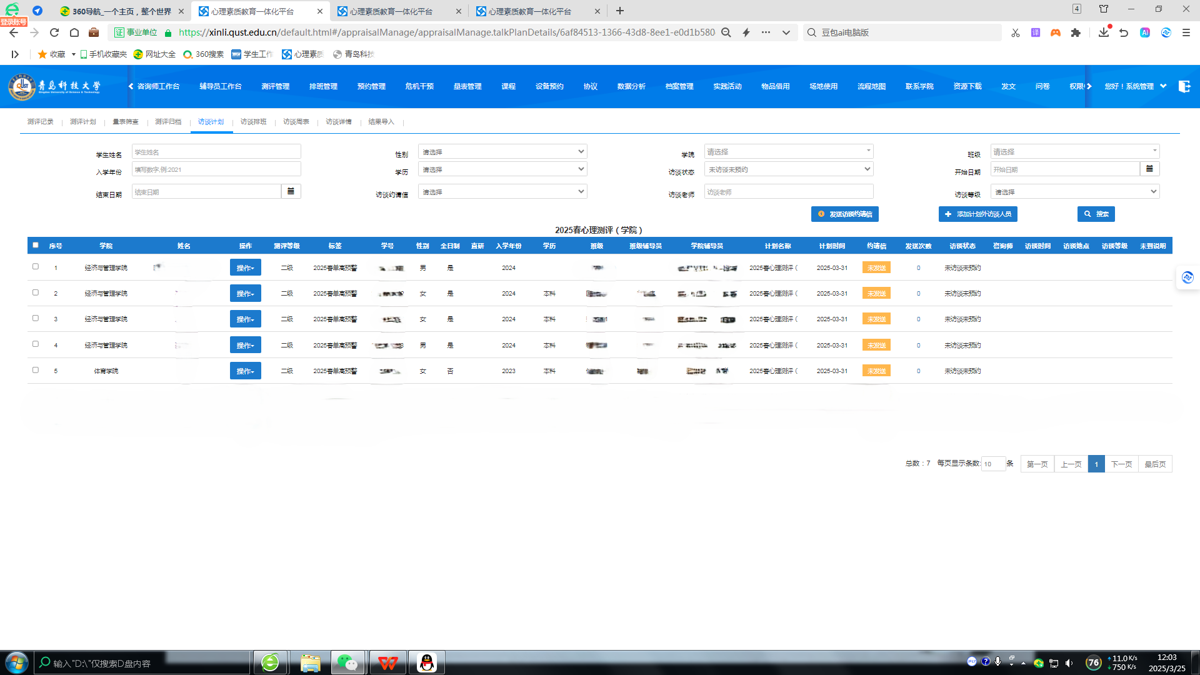
Task: Open the browser extensions puzzle icon
Action: (x=1076, y=32)
